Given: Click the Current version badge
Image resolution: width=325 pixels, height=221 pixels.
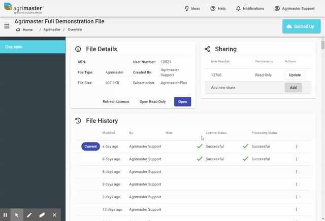Looking at the screenshot, I should point(90,146).
